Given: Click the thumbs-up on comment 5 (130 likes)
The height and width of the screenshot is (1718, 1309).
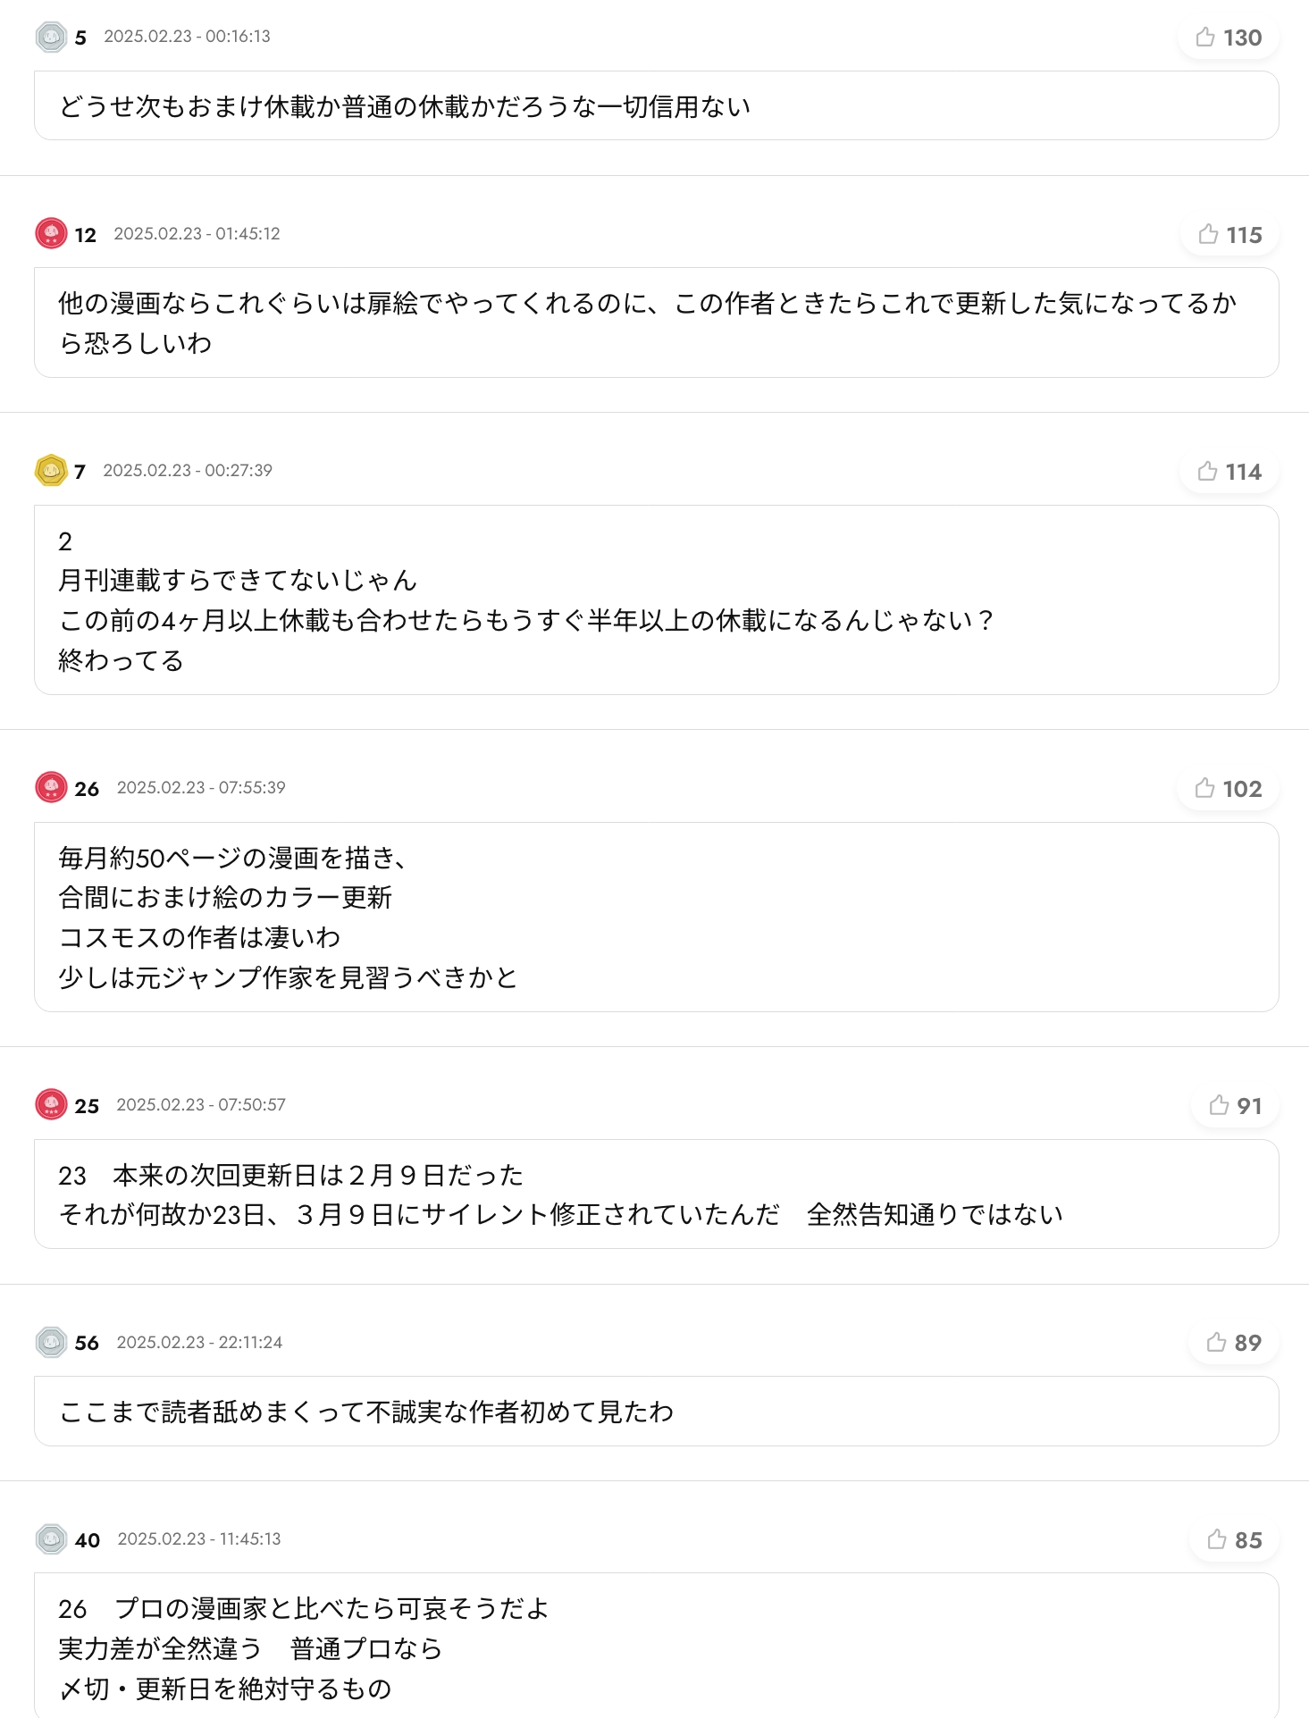Looking at the screenshot, I should point(1228,38).
